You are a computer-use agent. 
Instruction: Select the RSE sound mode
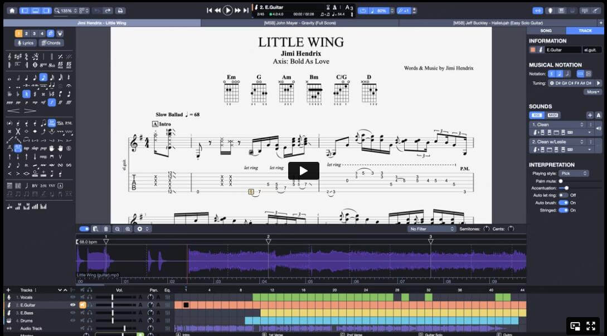pyautogui.click(x=537, y=115)
